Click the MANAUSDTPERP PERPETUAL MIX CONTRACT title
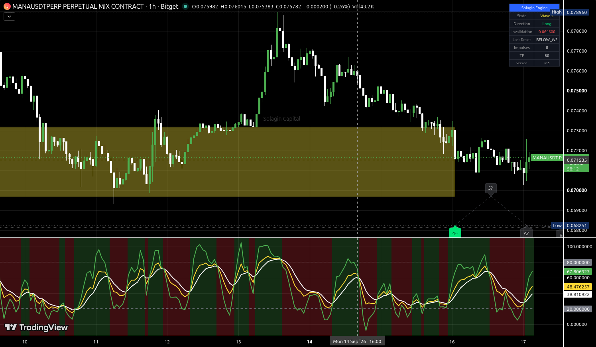 (x=78, y=6)
